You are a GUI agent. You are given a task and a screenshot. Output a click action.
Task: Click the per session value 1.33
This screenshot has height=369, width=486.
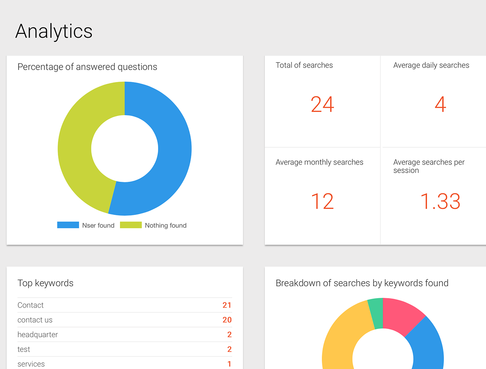440,201
